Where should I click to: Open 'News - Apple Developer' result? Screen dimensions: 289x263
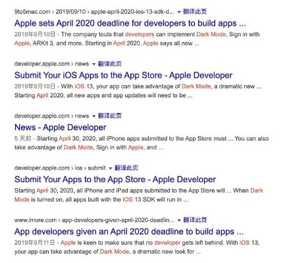pyautogui.click(x=61, y=128)
